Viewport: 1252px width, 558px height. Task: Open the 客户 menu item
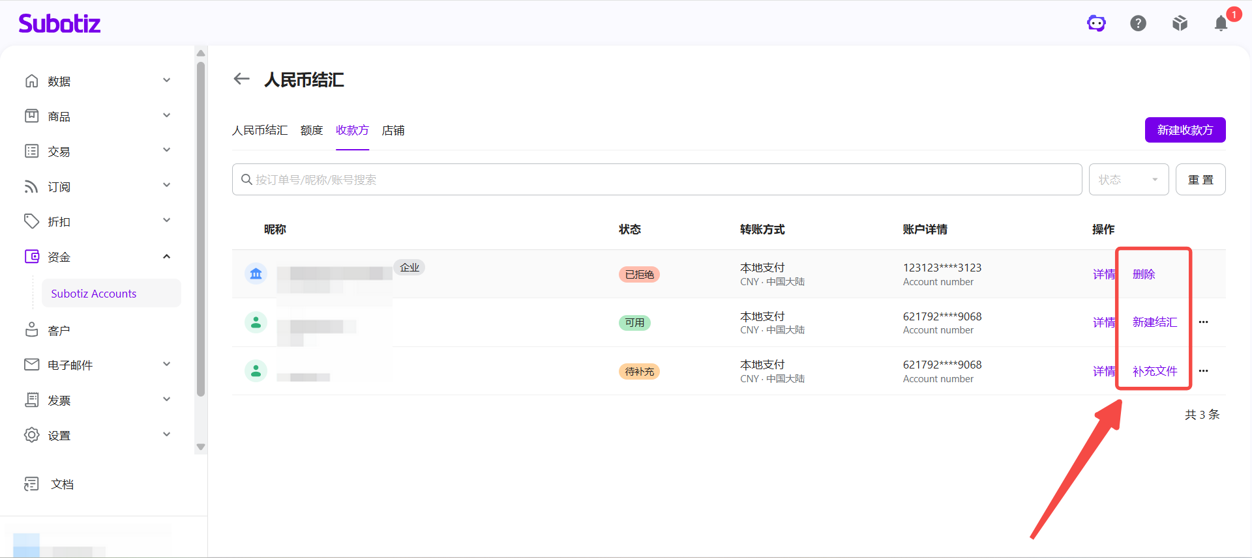(x=59, y=330)
